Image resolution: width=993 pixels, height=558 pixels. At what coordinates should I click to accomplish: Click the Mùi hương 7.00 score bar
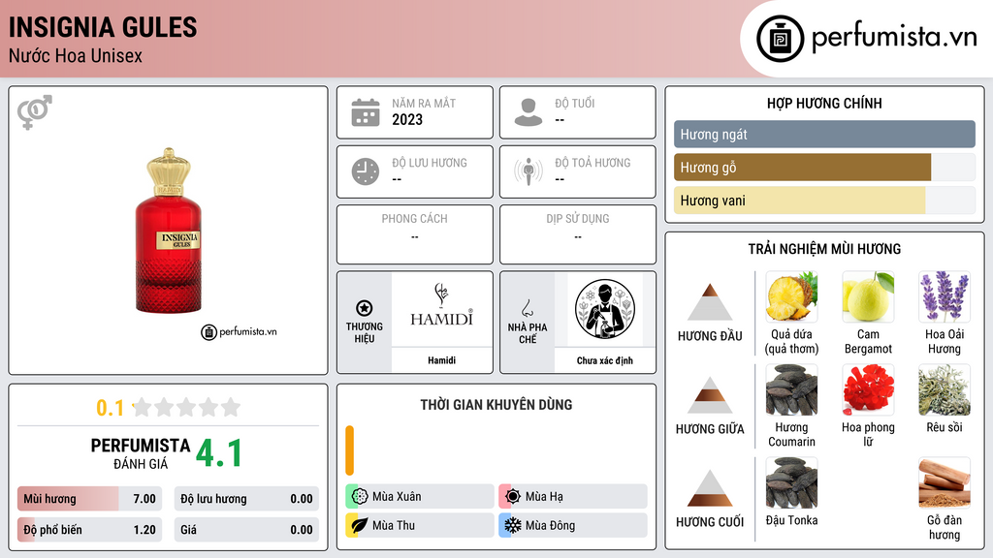tap(90, 499)
